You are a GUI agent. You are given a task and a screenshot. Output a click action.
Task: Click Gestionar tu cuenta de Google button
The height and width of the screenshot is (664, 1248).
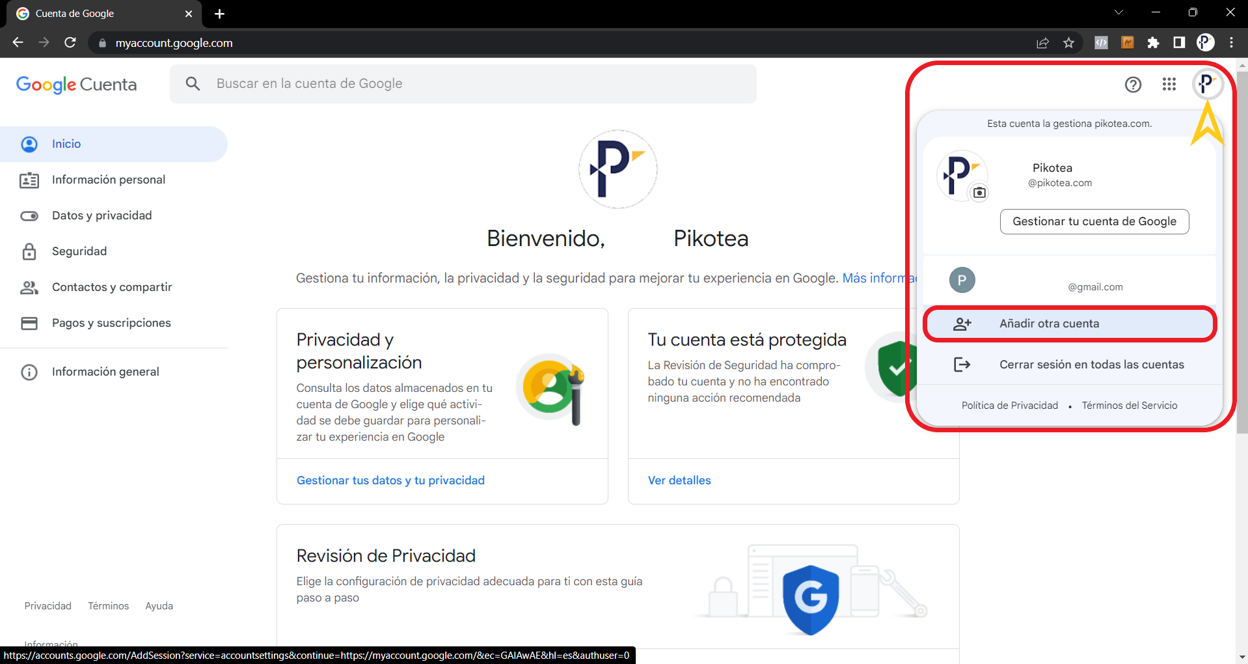tap(1094, 221)
